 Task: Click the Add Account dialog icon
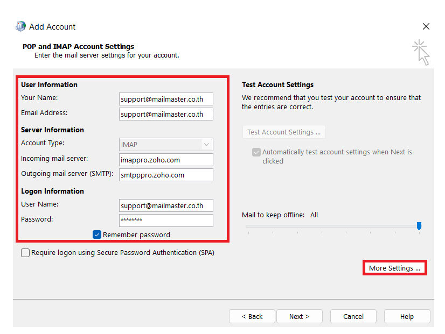(x=20, y=26)
